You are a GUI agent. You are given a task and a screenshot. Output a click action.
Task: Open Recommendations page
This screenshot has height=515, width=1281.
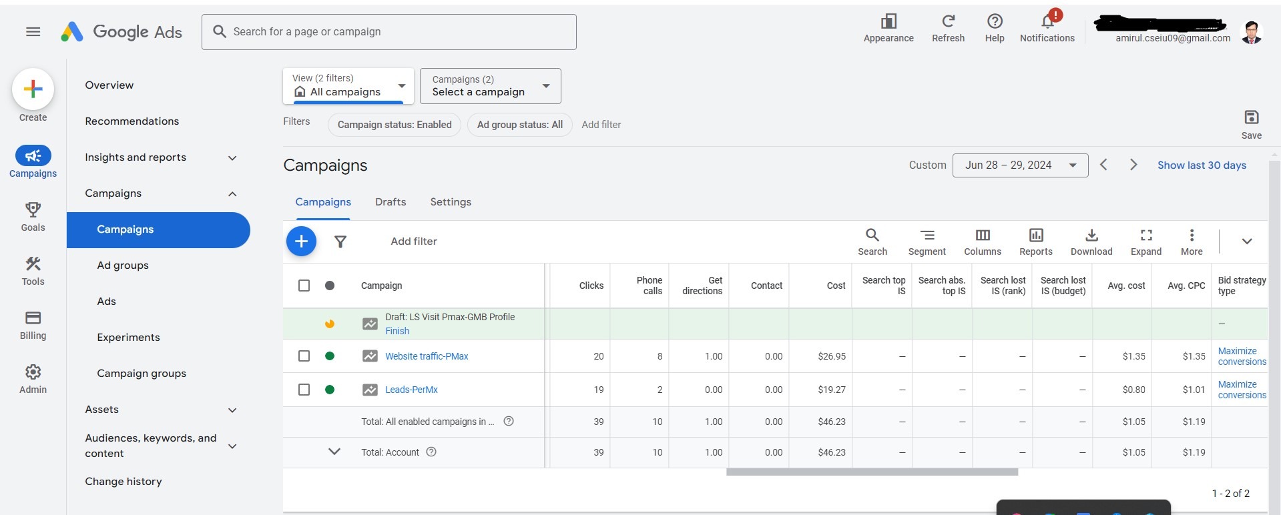pos(132,121)
